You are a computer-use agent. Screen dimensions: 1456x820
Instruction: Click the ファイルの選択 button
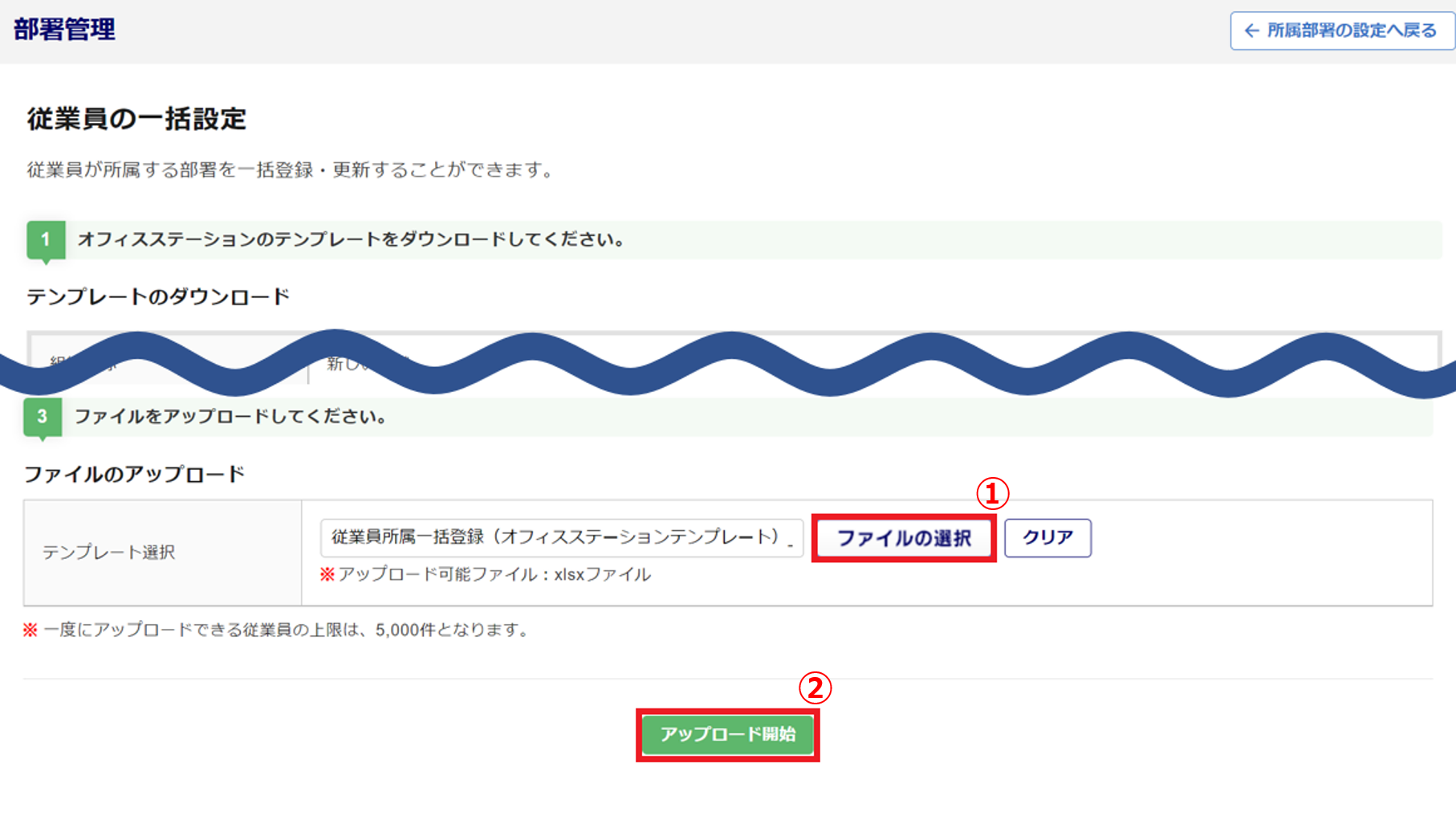pos(904,538)
